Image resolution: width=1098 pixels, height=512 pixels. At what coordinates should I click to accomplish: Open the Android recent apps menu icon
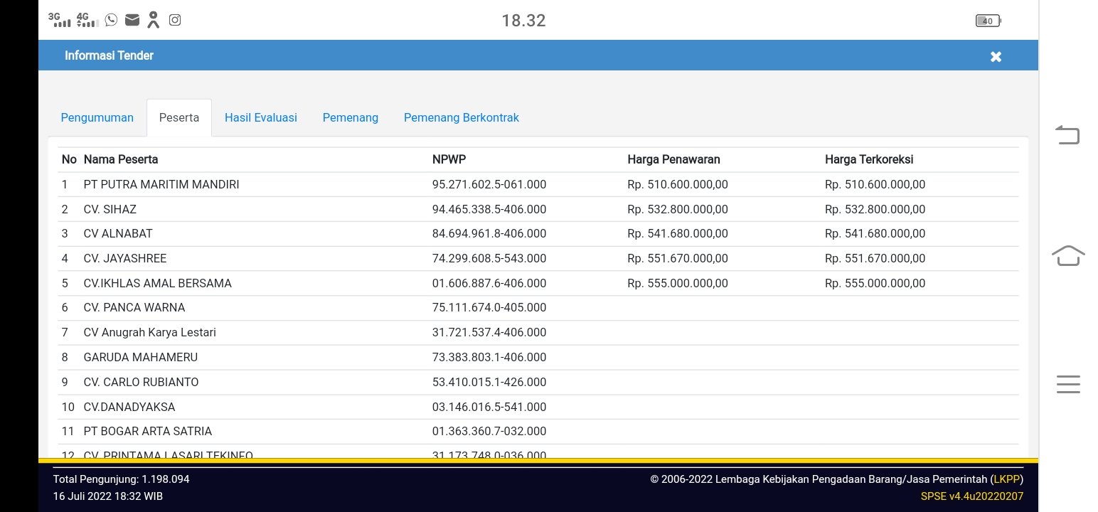point(1067,384)
